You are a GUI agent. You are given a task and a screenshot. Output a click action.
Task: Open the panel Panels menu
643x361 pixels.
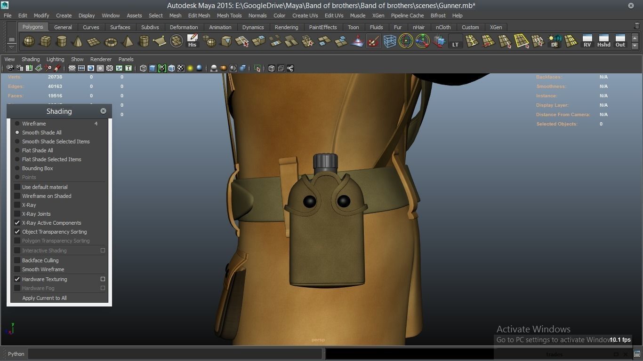click(x=126, y=59)
